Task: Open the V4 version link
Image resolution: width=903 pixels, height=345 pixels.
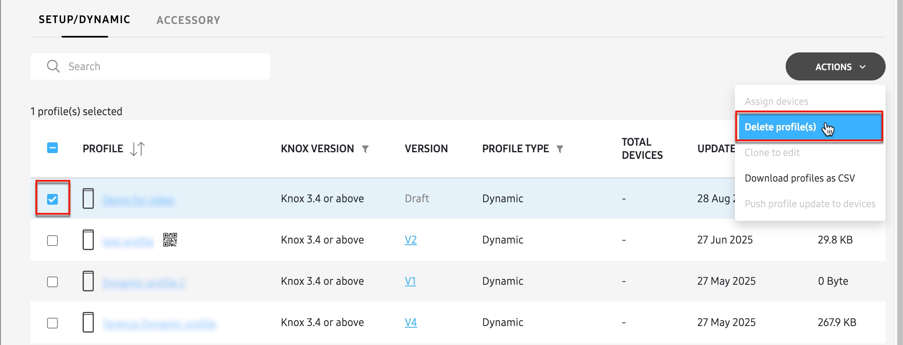Action: [411, 322]
